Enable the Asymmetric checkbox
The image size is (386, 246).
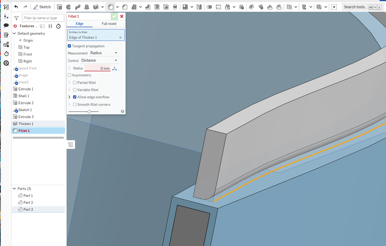pos(69,75)
